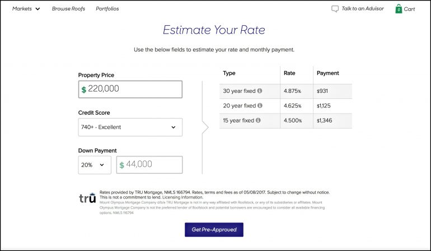Screen dimensions: 431x251
Task: Focus the down payment amount field
Action: 149,165
